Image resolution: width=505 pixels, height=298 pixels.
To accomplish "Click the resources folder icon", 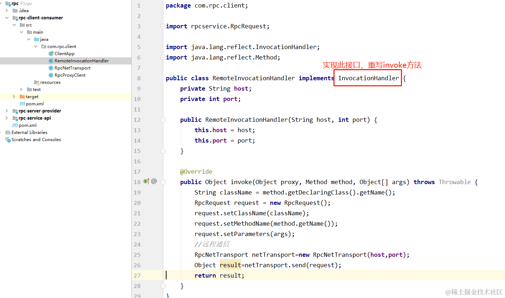I will tap(37, 82).
